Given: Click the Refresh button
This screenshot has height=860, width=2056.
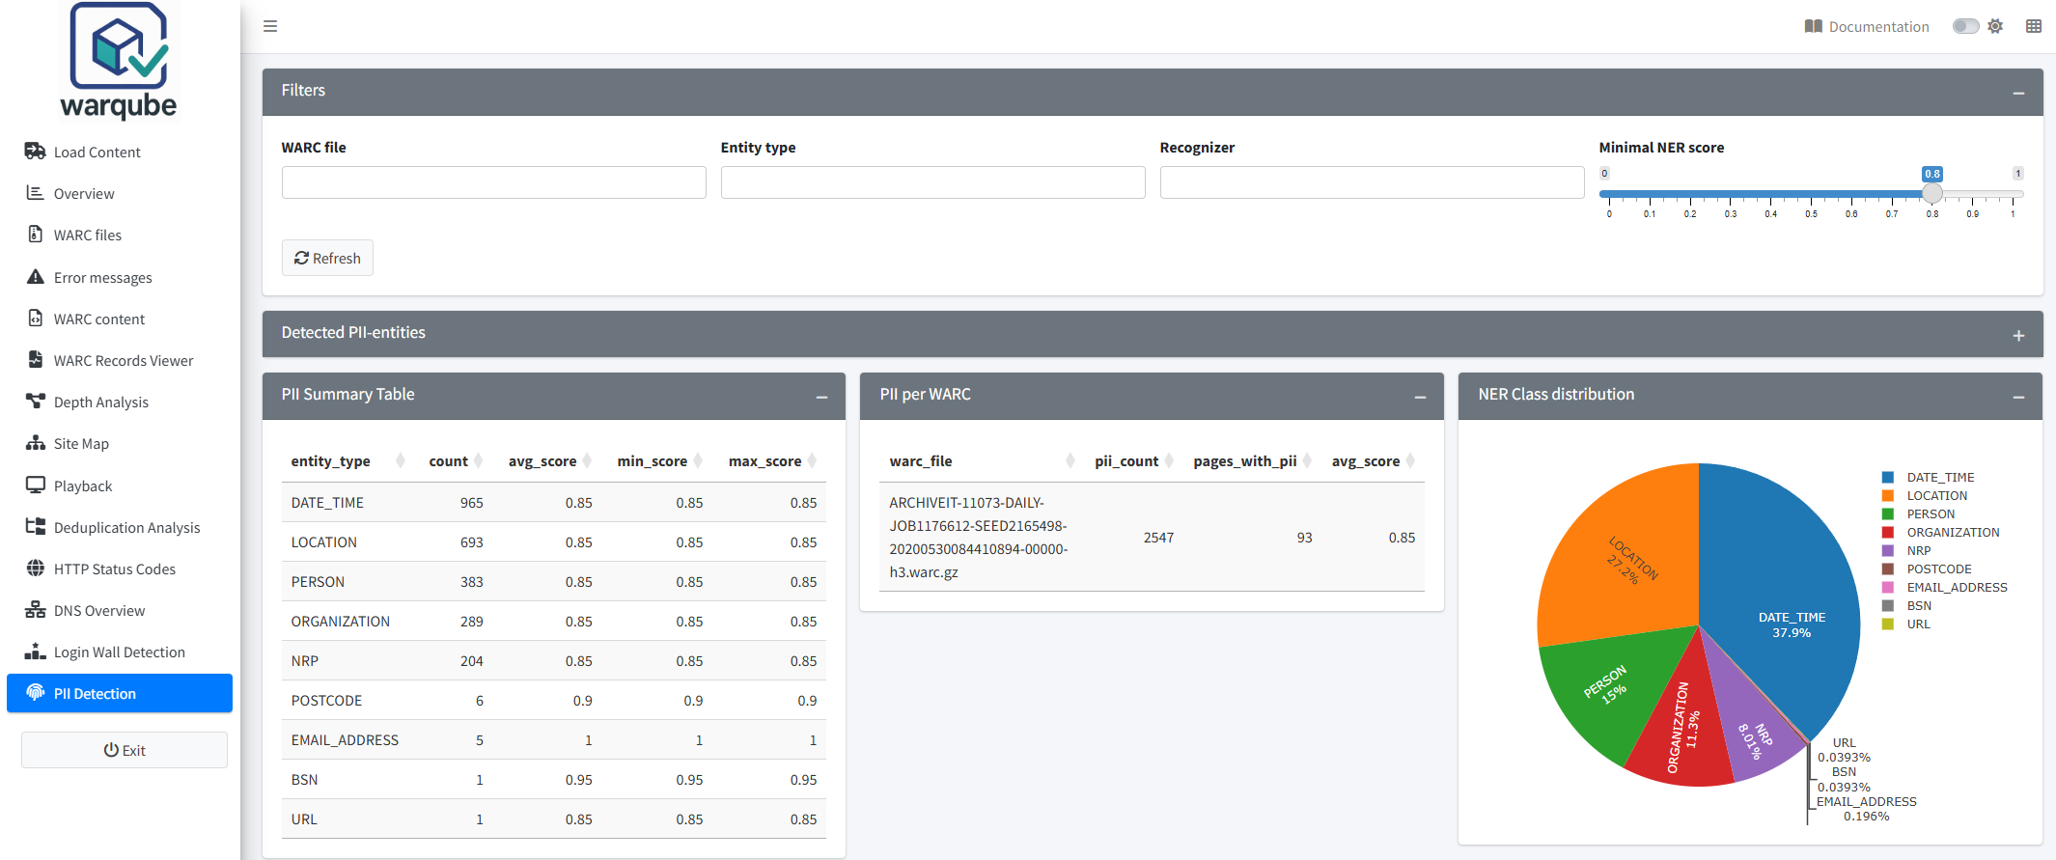Looking at the screenshot, I should point(327,258).
